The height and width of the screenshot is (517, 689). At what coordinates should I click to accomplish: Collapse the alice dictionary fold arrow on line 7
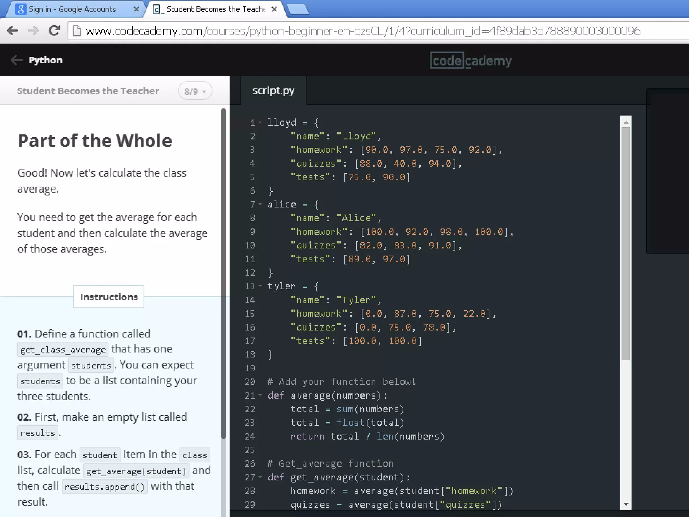(260, 204)
